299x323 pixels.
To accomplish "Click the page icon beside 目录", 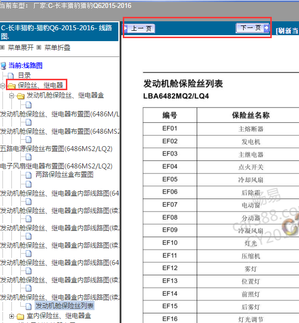I will pos(11,76).
